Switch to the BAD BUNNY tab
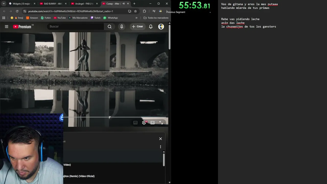The image size is (327, 184). [x=53, y=4]
